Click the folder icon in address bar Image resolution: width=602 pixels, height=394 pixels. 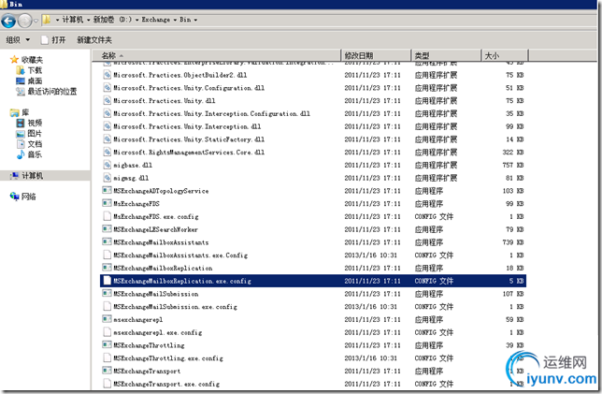[x=46, y=20]
